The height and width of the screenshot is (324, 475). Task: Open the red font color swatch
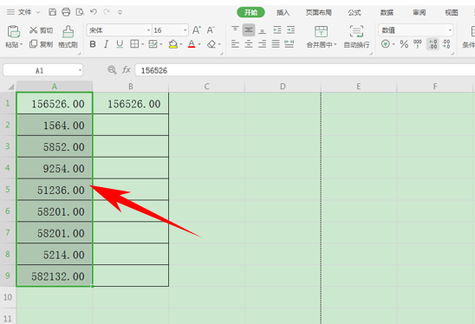coord(192,44)
